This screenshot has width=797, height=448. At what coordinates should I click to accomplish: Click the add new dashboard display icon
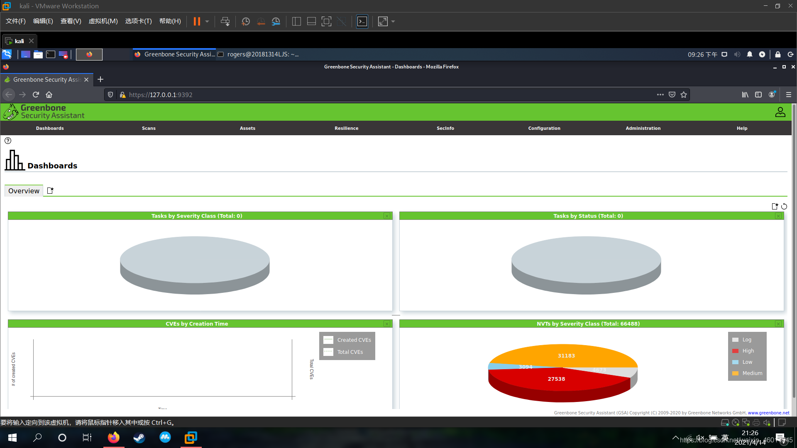[x=775, y=206]
